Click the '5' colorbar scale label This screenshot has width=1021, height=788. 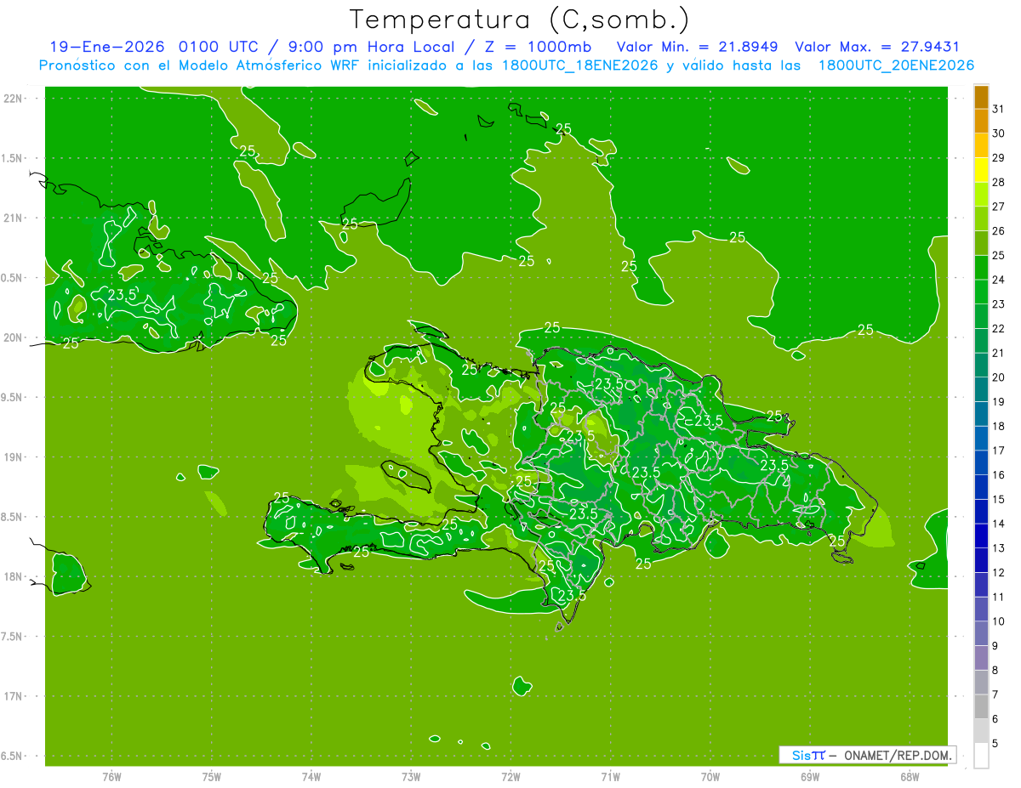point(996,744)
